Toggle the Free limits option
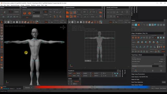This screenshot has width=167, height=94. click(50, 12)
